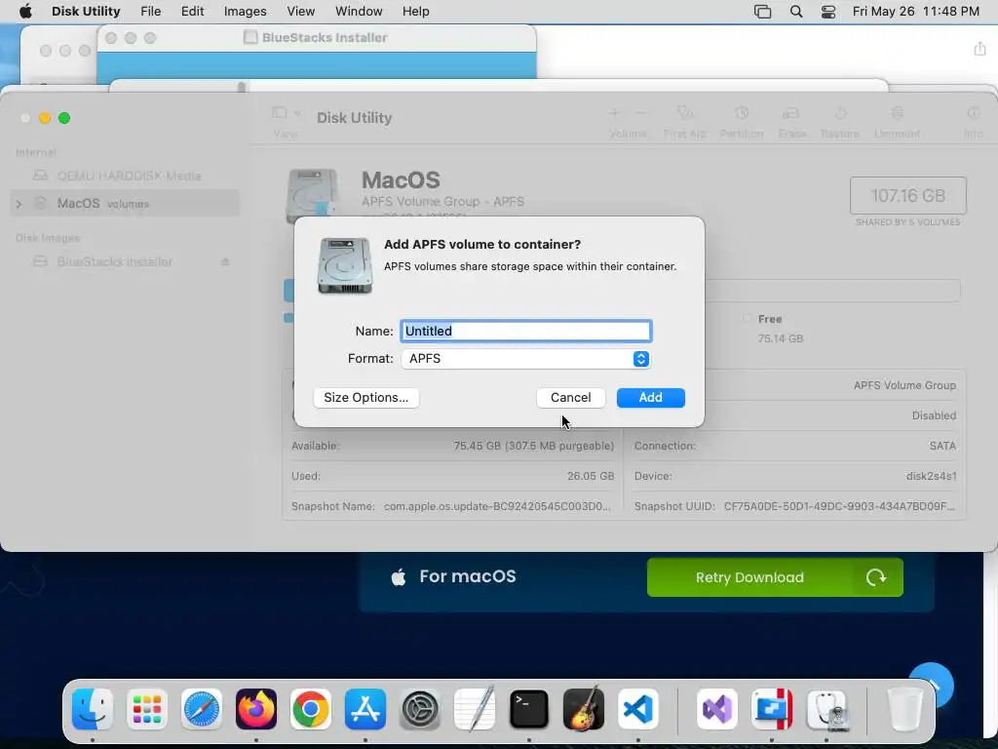This screenshot has width=998, height=749.
Task: Click the Snapshot Name value text
Action: [x=497, y=506]
